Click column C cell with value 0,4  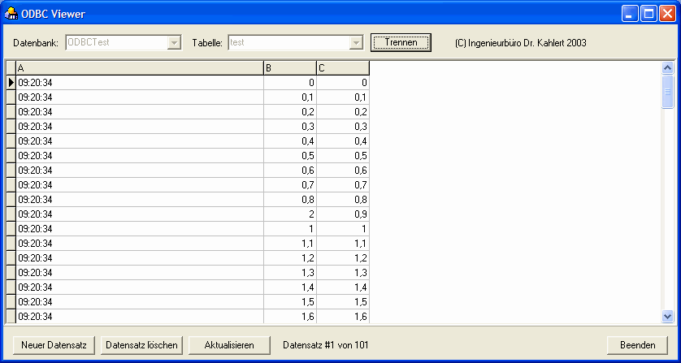click(x=343, y=141)
